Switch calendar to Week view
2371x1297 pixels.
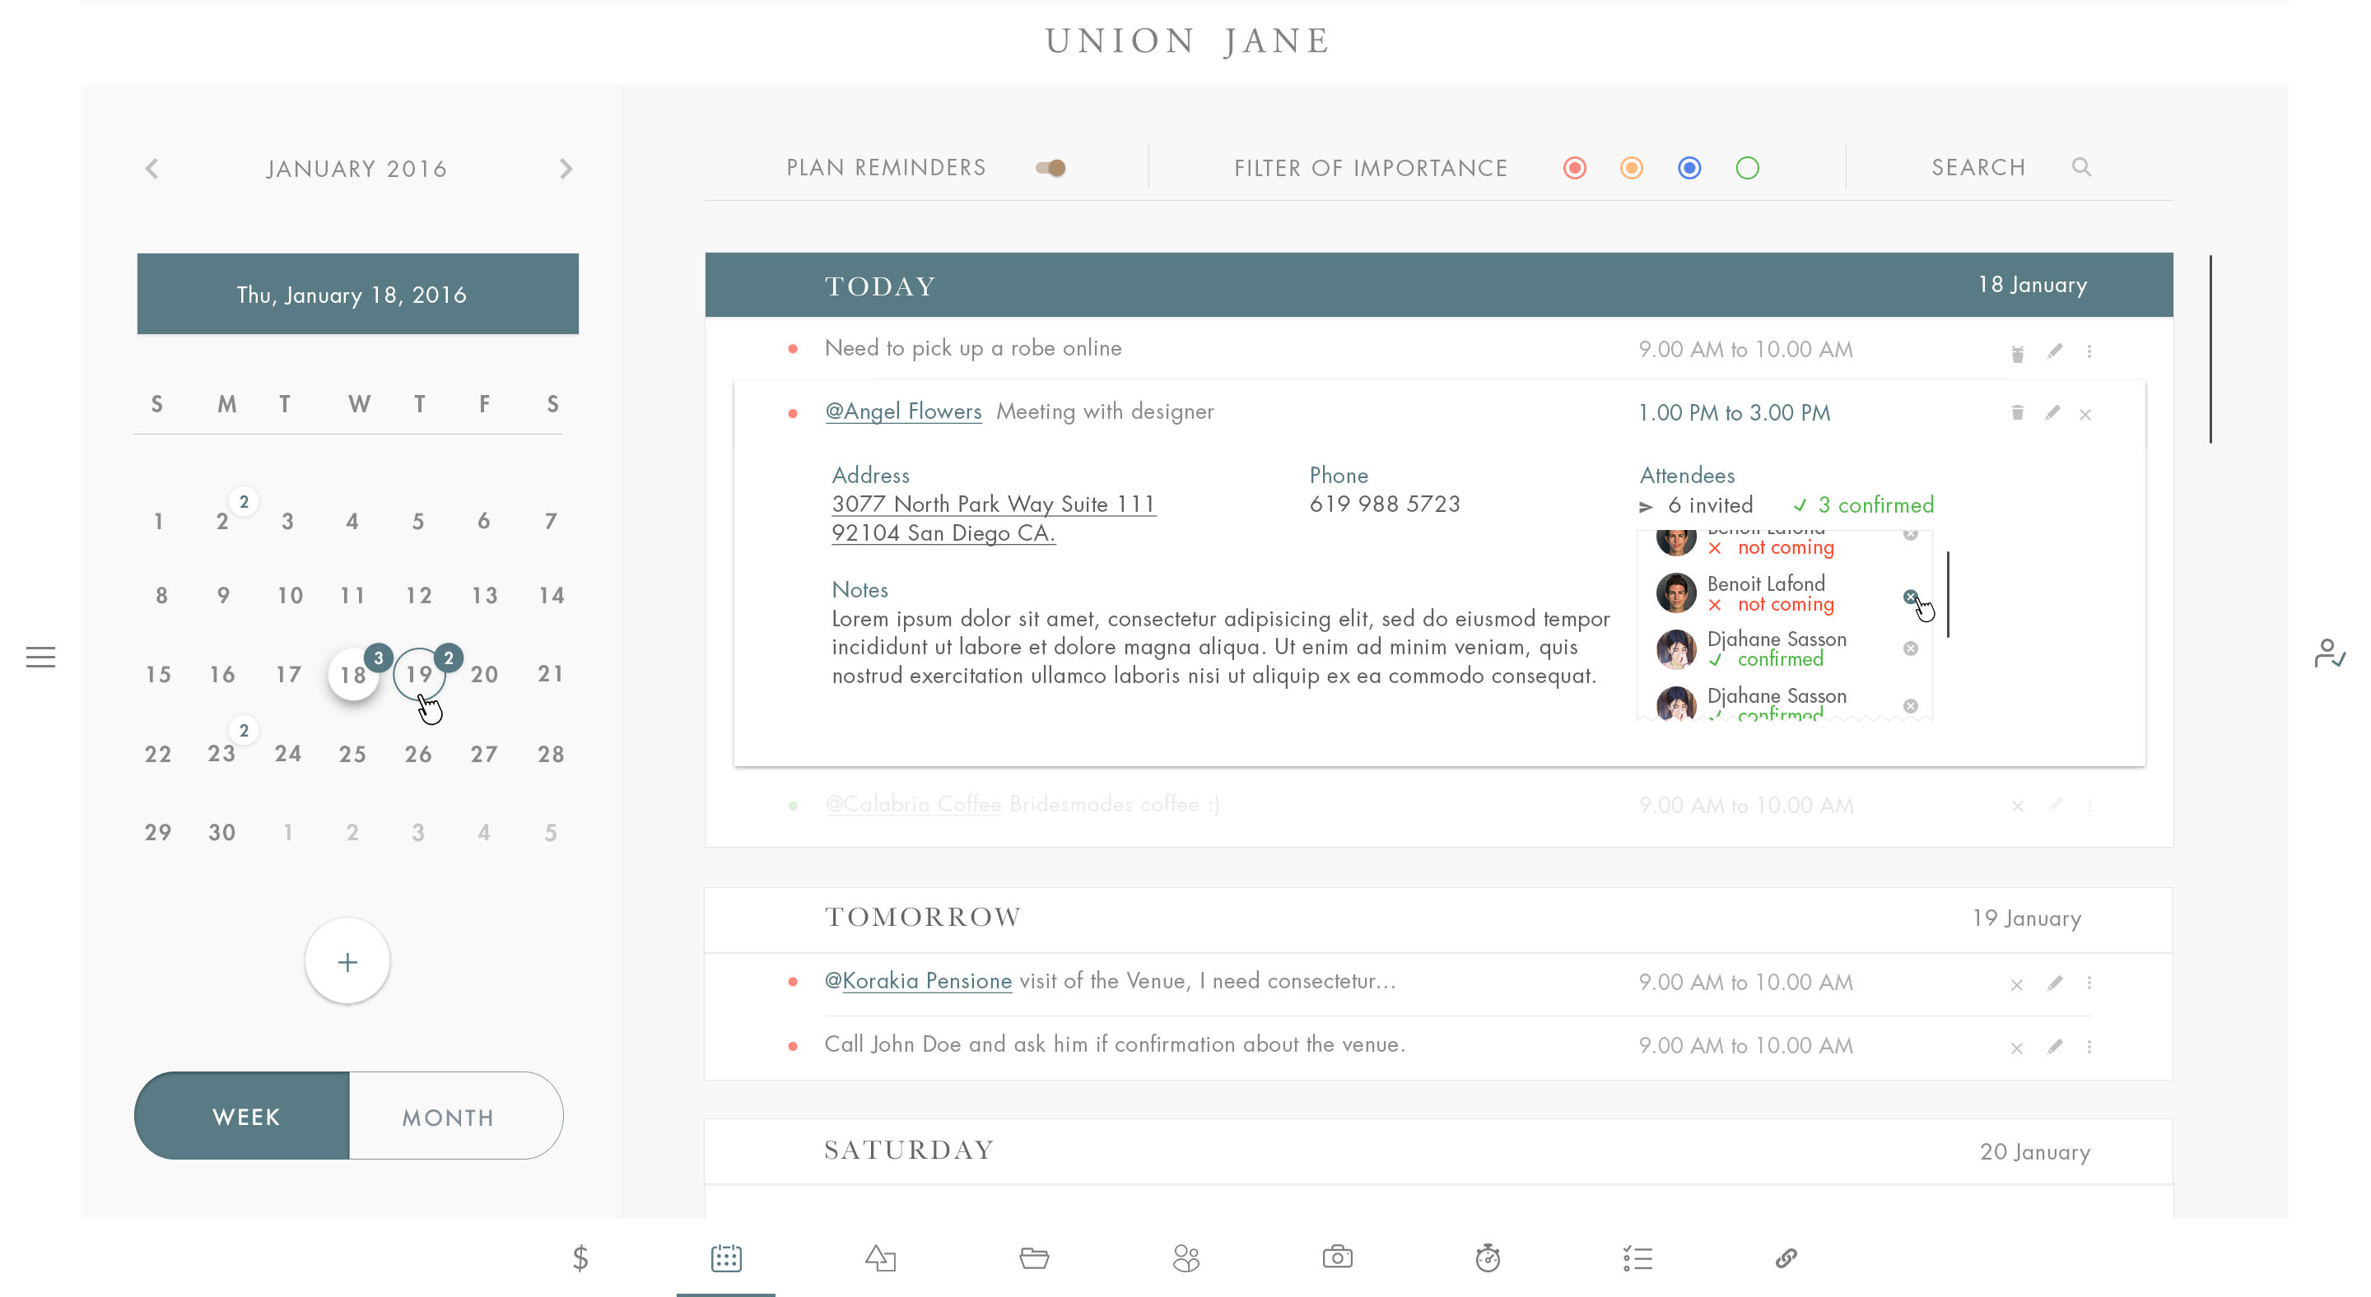click(243, 1116)
